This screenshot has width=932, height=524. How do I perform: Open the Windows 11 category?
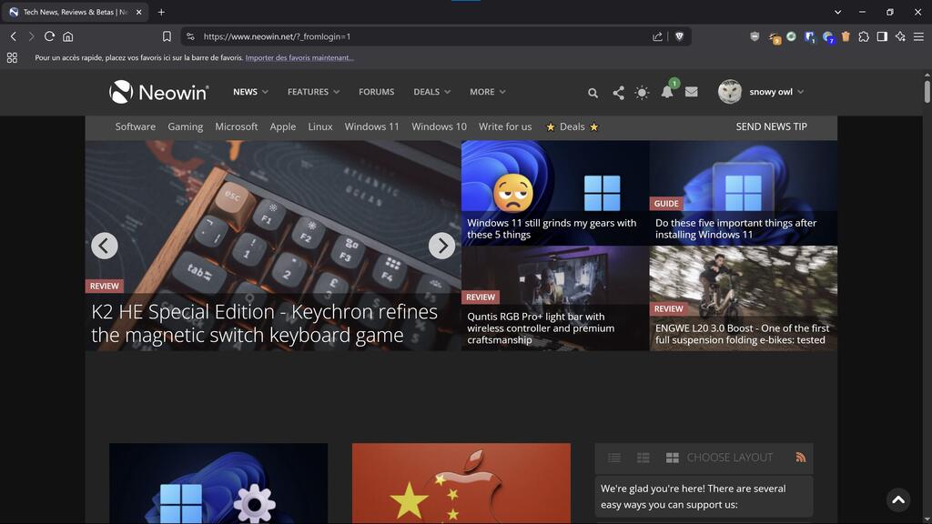point(372,126)
